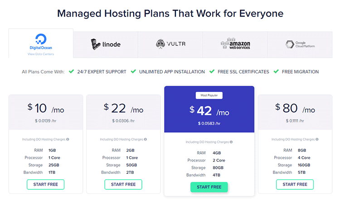Click the 24/7 Expert Support checkmark
Image resolution: width=340 pixels, height=202 pixels.
71,71
